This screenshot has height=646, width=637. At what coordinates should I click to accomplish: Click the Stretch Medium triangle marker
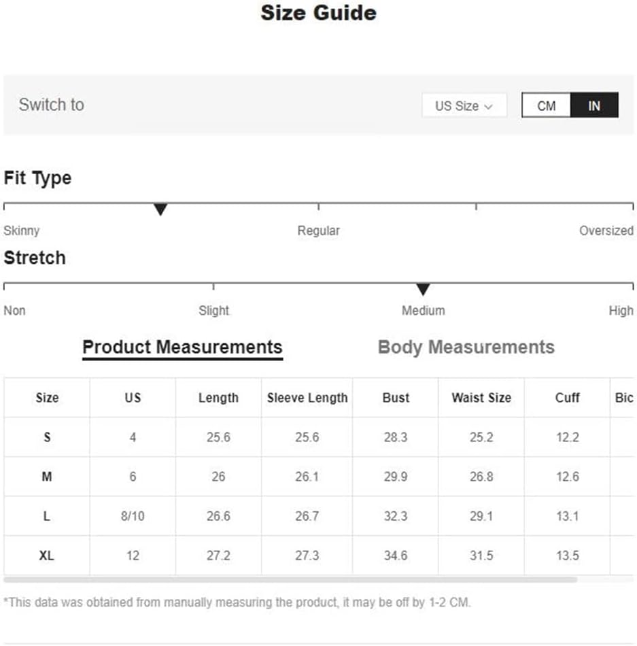(423, 289)
